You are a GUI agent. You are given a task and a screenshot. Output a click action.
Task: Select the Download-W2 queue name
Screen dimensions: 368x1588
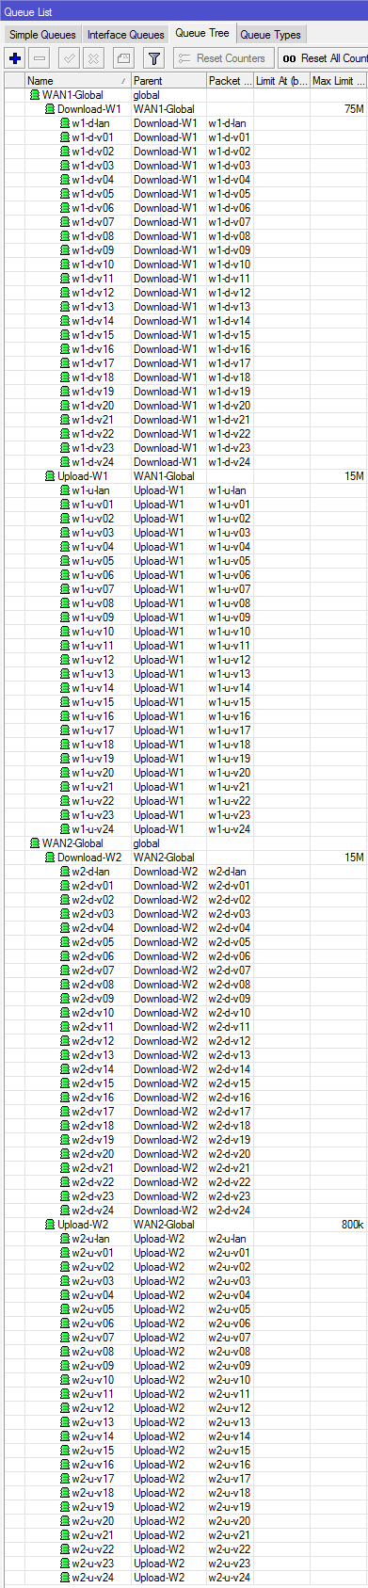coord(89,858)
